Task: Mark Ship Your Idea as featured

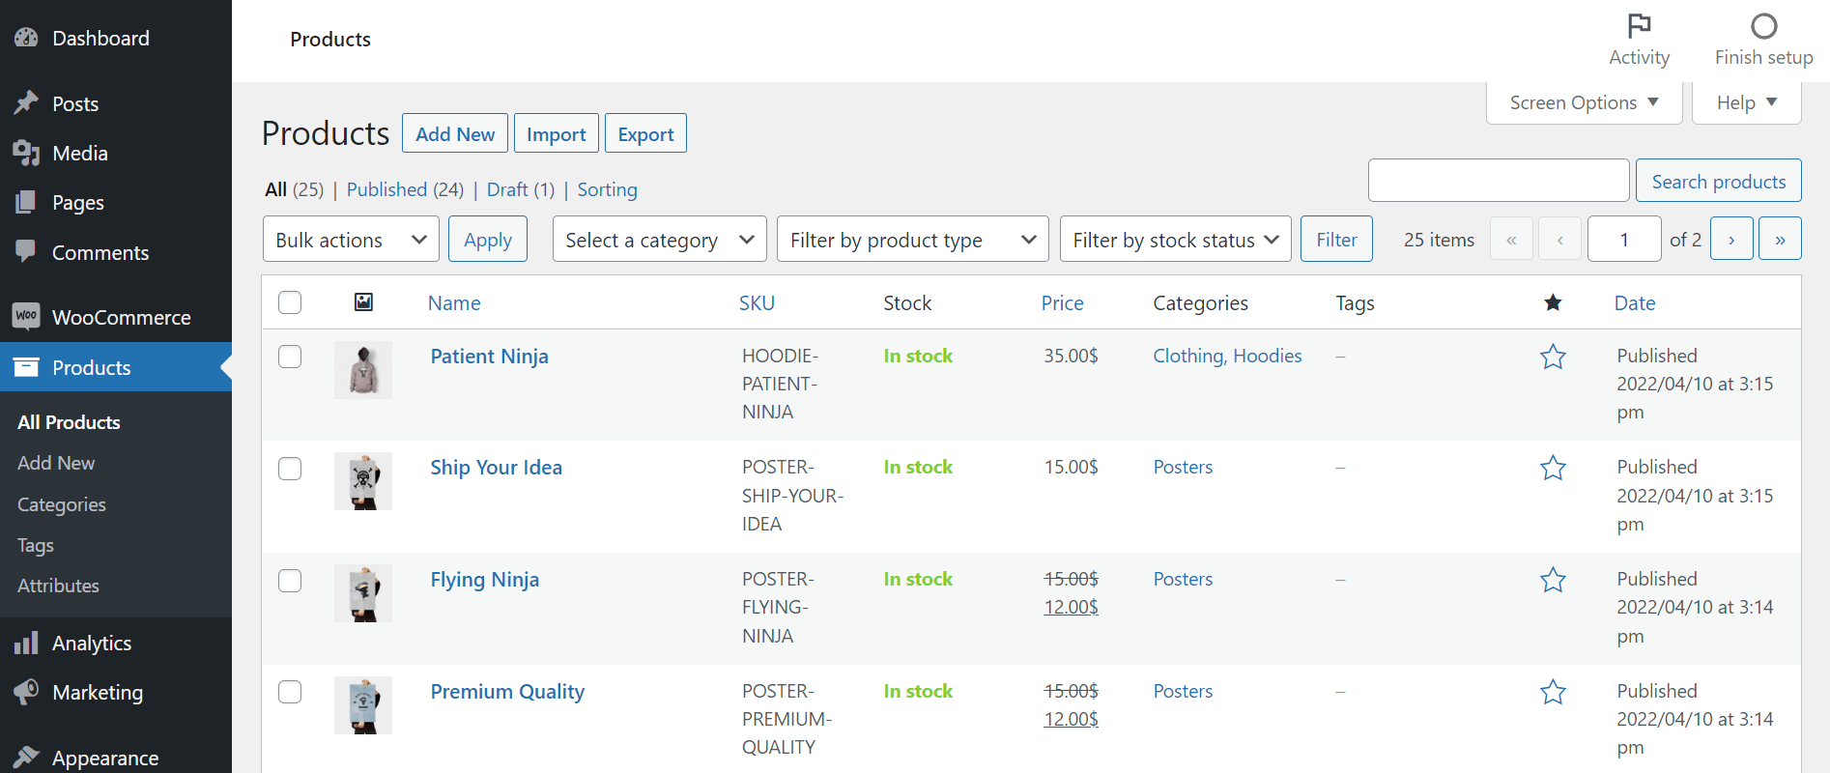Action: click(1553, 468)
